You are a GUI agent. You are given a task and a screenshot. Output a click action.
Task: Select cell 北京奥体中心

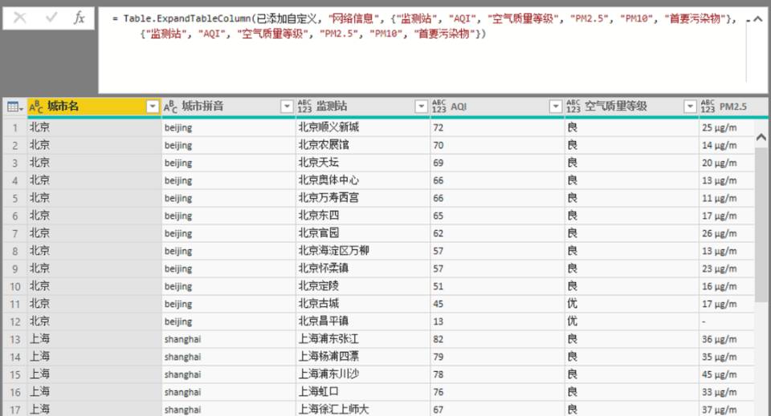(x=363, y=180)
